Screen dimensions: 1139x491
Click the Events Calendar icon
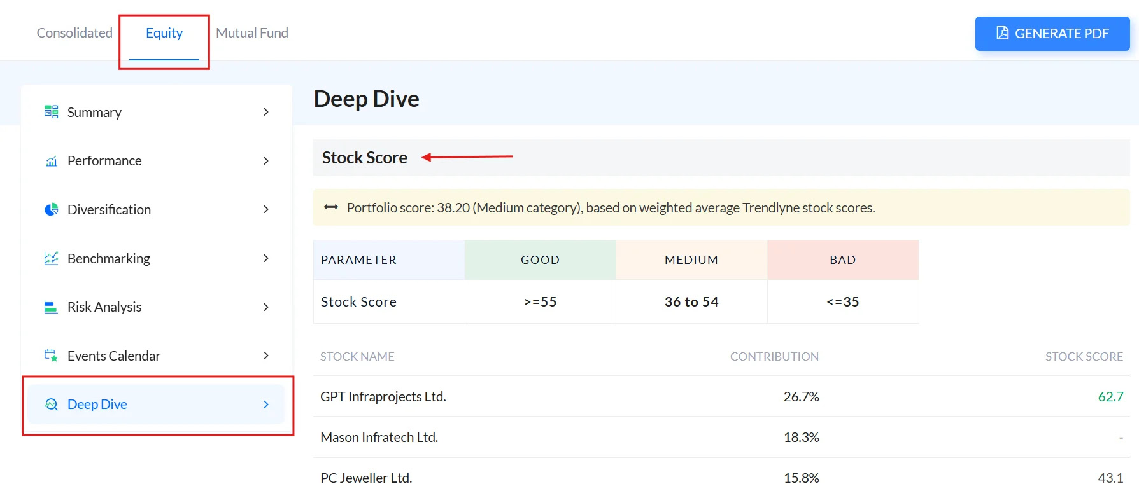[x=51, y=356]
